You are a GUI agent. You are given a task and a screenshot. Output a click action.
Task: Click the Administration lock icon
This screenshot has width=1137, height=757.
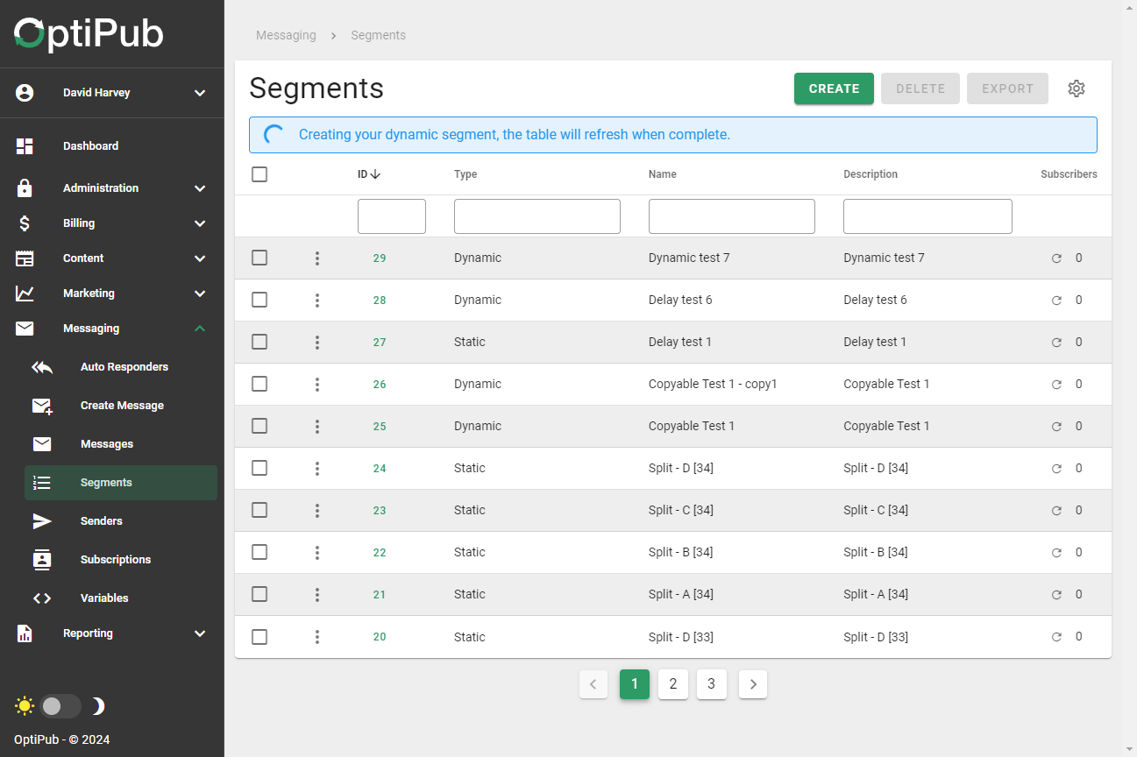pyautogui.click(x=25, y=188)
